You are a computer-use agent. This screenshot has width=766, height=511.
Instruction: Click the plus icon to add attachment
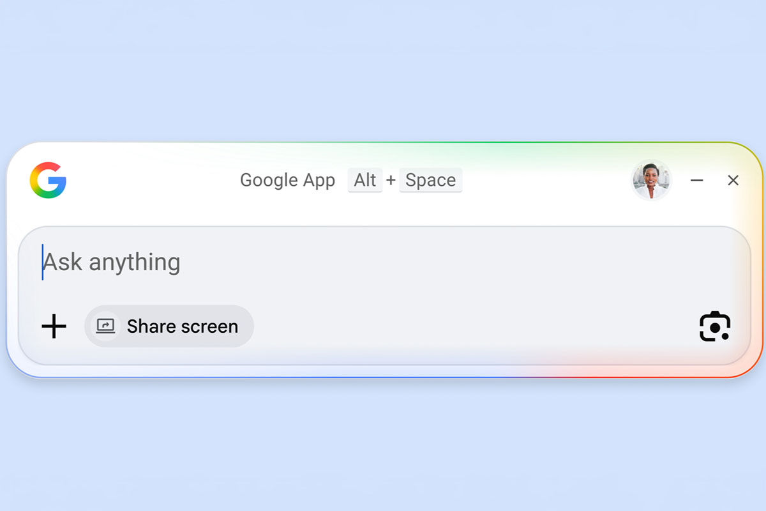point(54,326)
